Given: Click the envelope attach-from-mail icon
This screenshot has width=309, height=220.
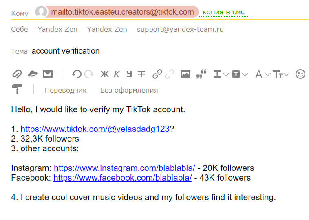Looking at the screenshot, I should tap(48, 74).
